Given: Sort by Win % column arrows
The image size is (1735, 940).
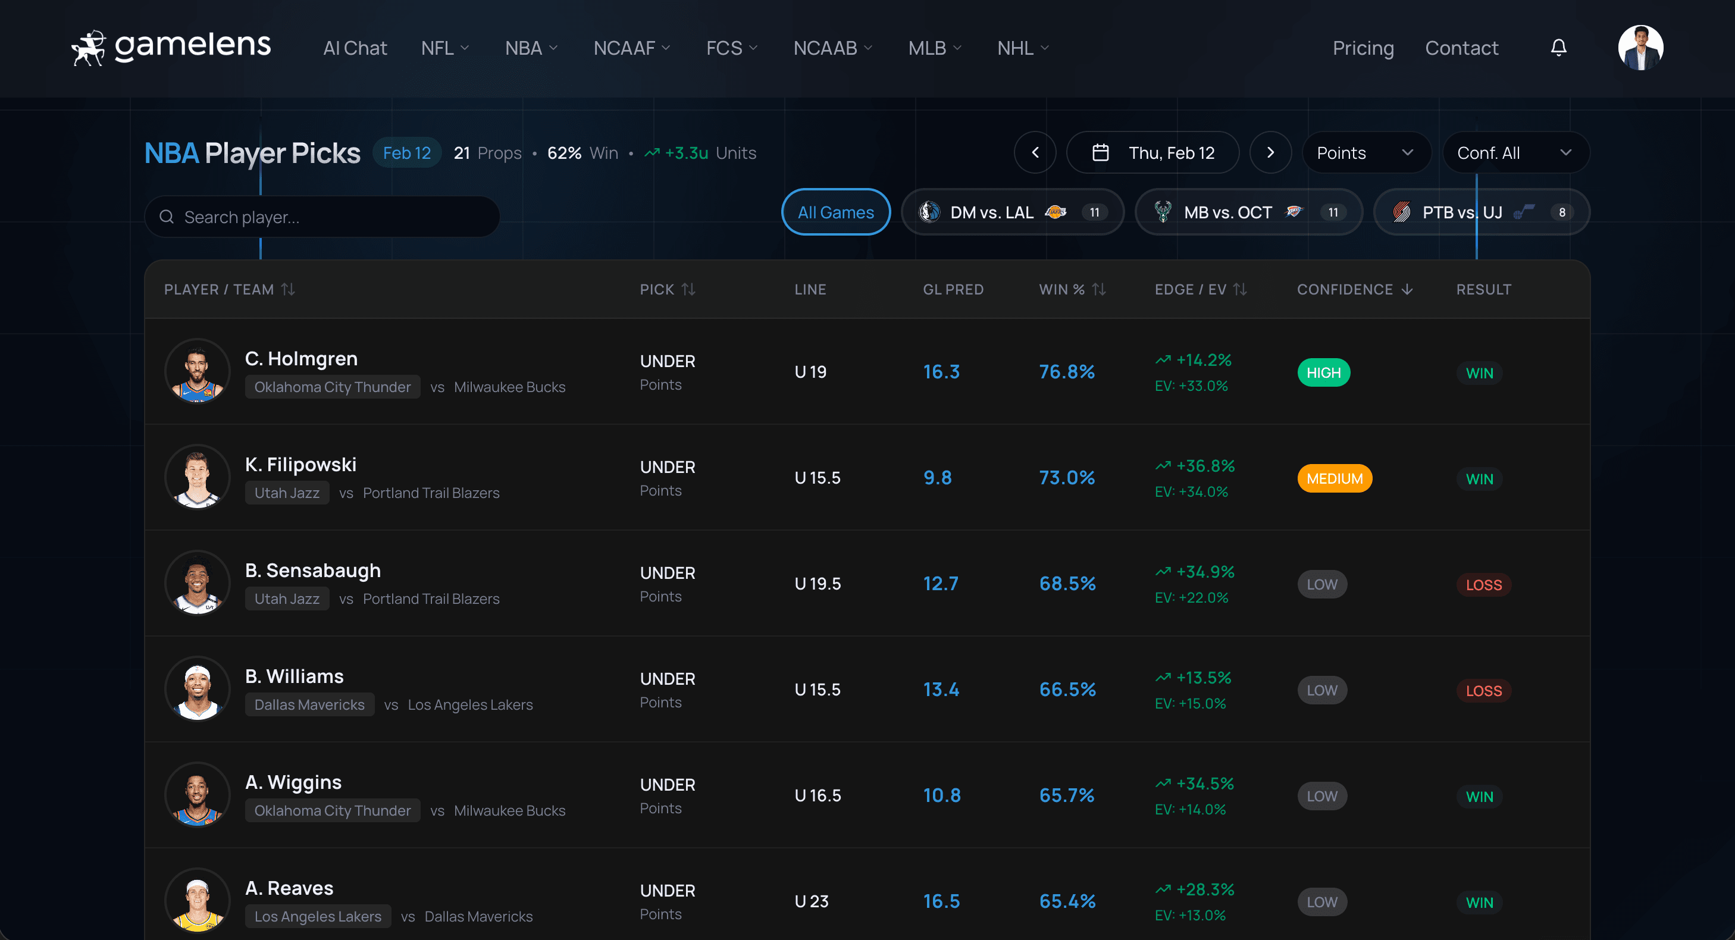Looking at the screenshot, I should [x=1099, y=290].
